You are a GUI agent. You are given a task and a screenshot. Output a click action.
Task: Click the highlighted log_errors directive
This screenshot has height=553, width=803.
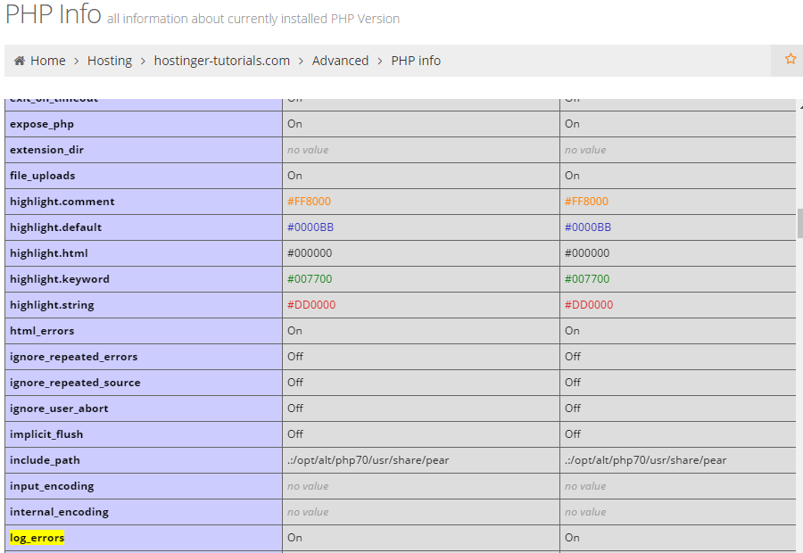pos(37,538)
